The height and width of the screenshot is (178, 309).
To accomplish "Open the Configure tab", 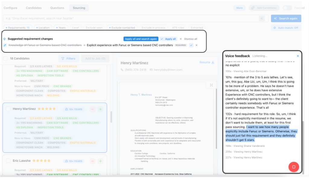I will pyautogui.click(x=11, y=8).
